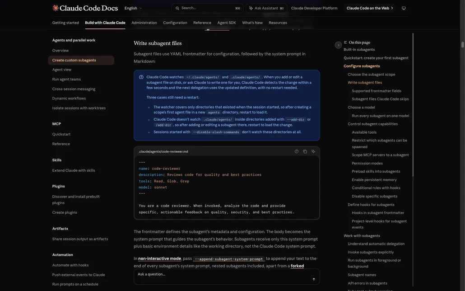Click the info icon in the blue callout
The height and width of the screenshot is (291, 465).
pos(141,77)
